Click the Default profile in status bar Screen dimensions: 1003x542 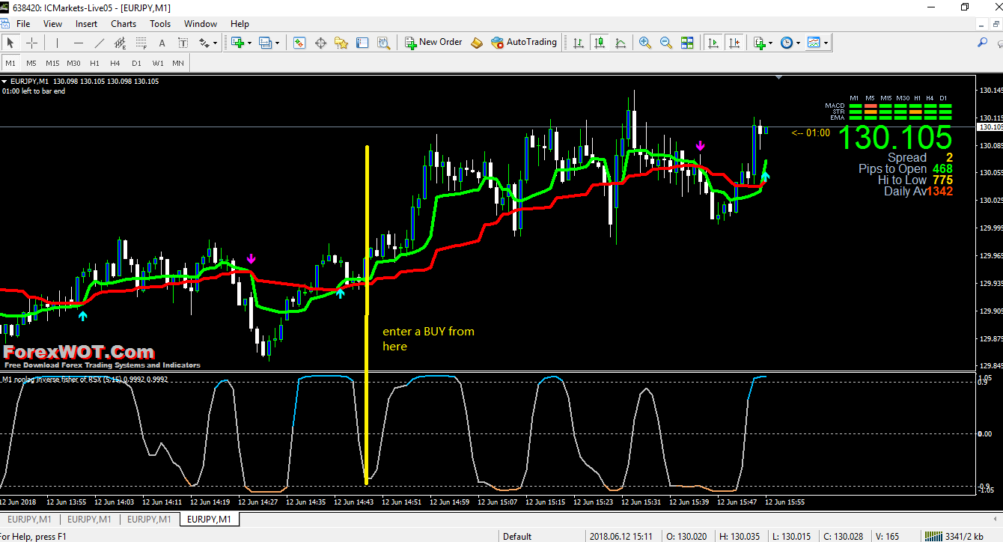click(517, 536)
